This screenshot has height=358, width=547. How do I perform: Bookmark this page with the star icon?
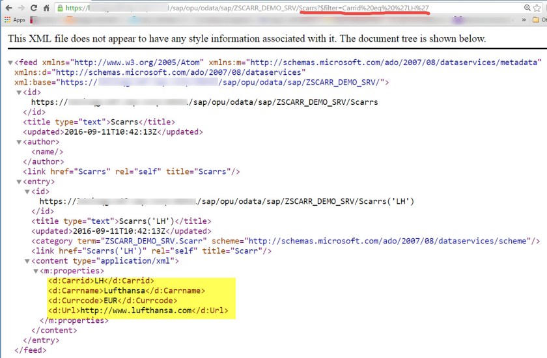coord(537,8)
